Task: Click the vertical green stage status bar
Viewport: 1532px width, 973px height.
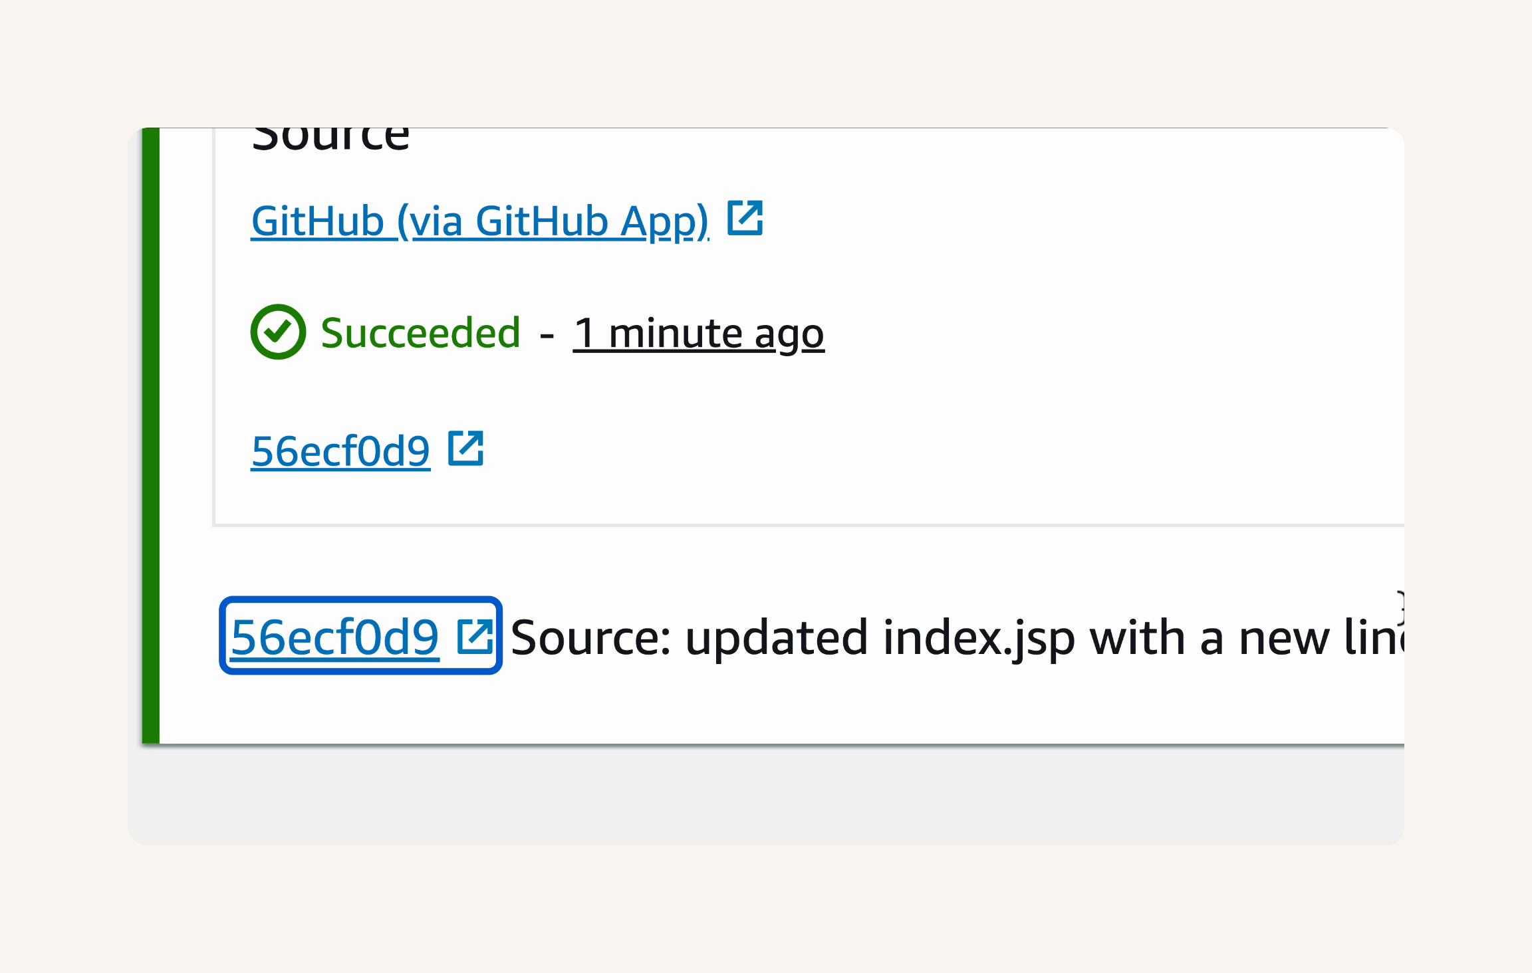Action: coord(151,435)
